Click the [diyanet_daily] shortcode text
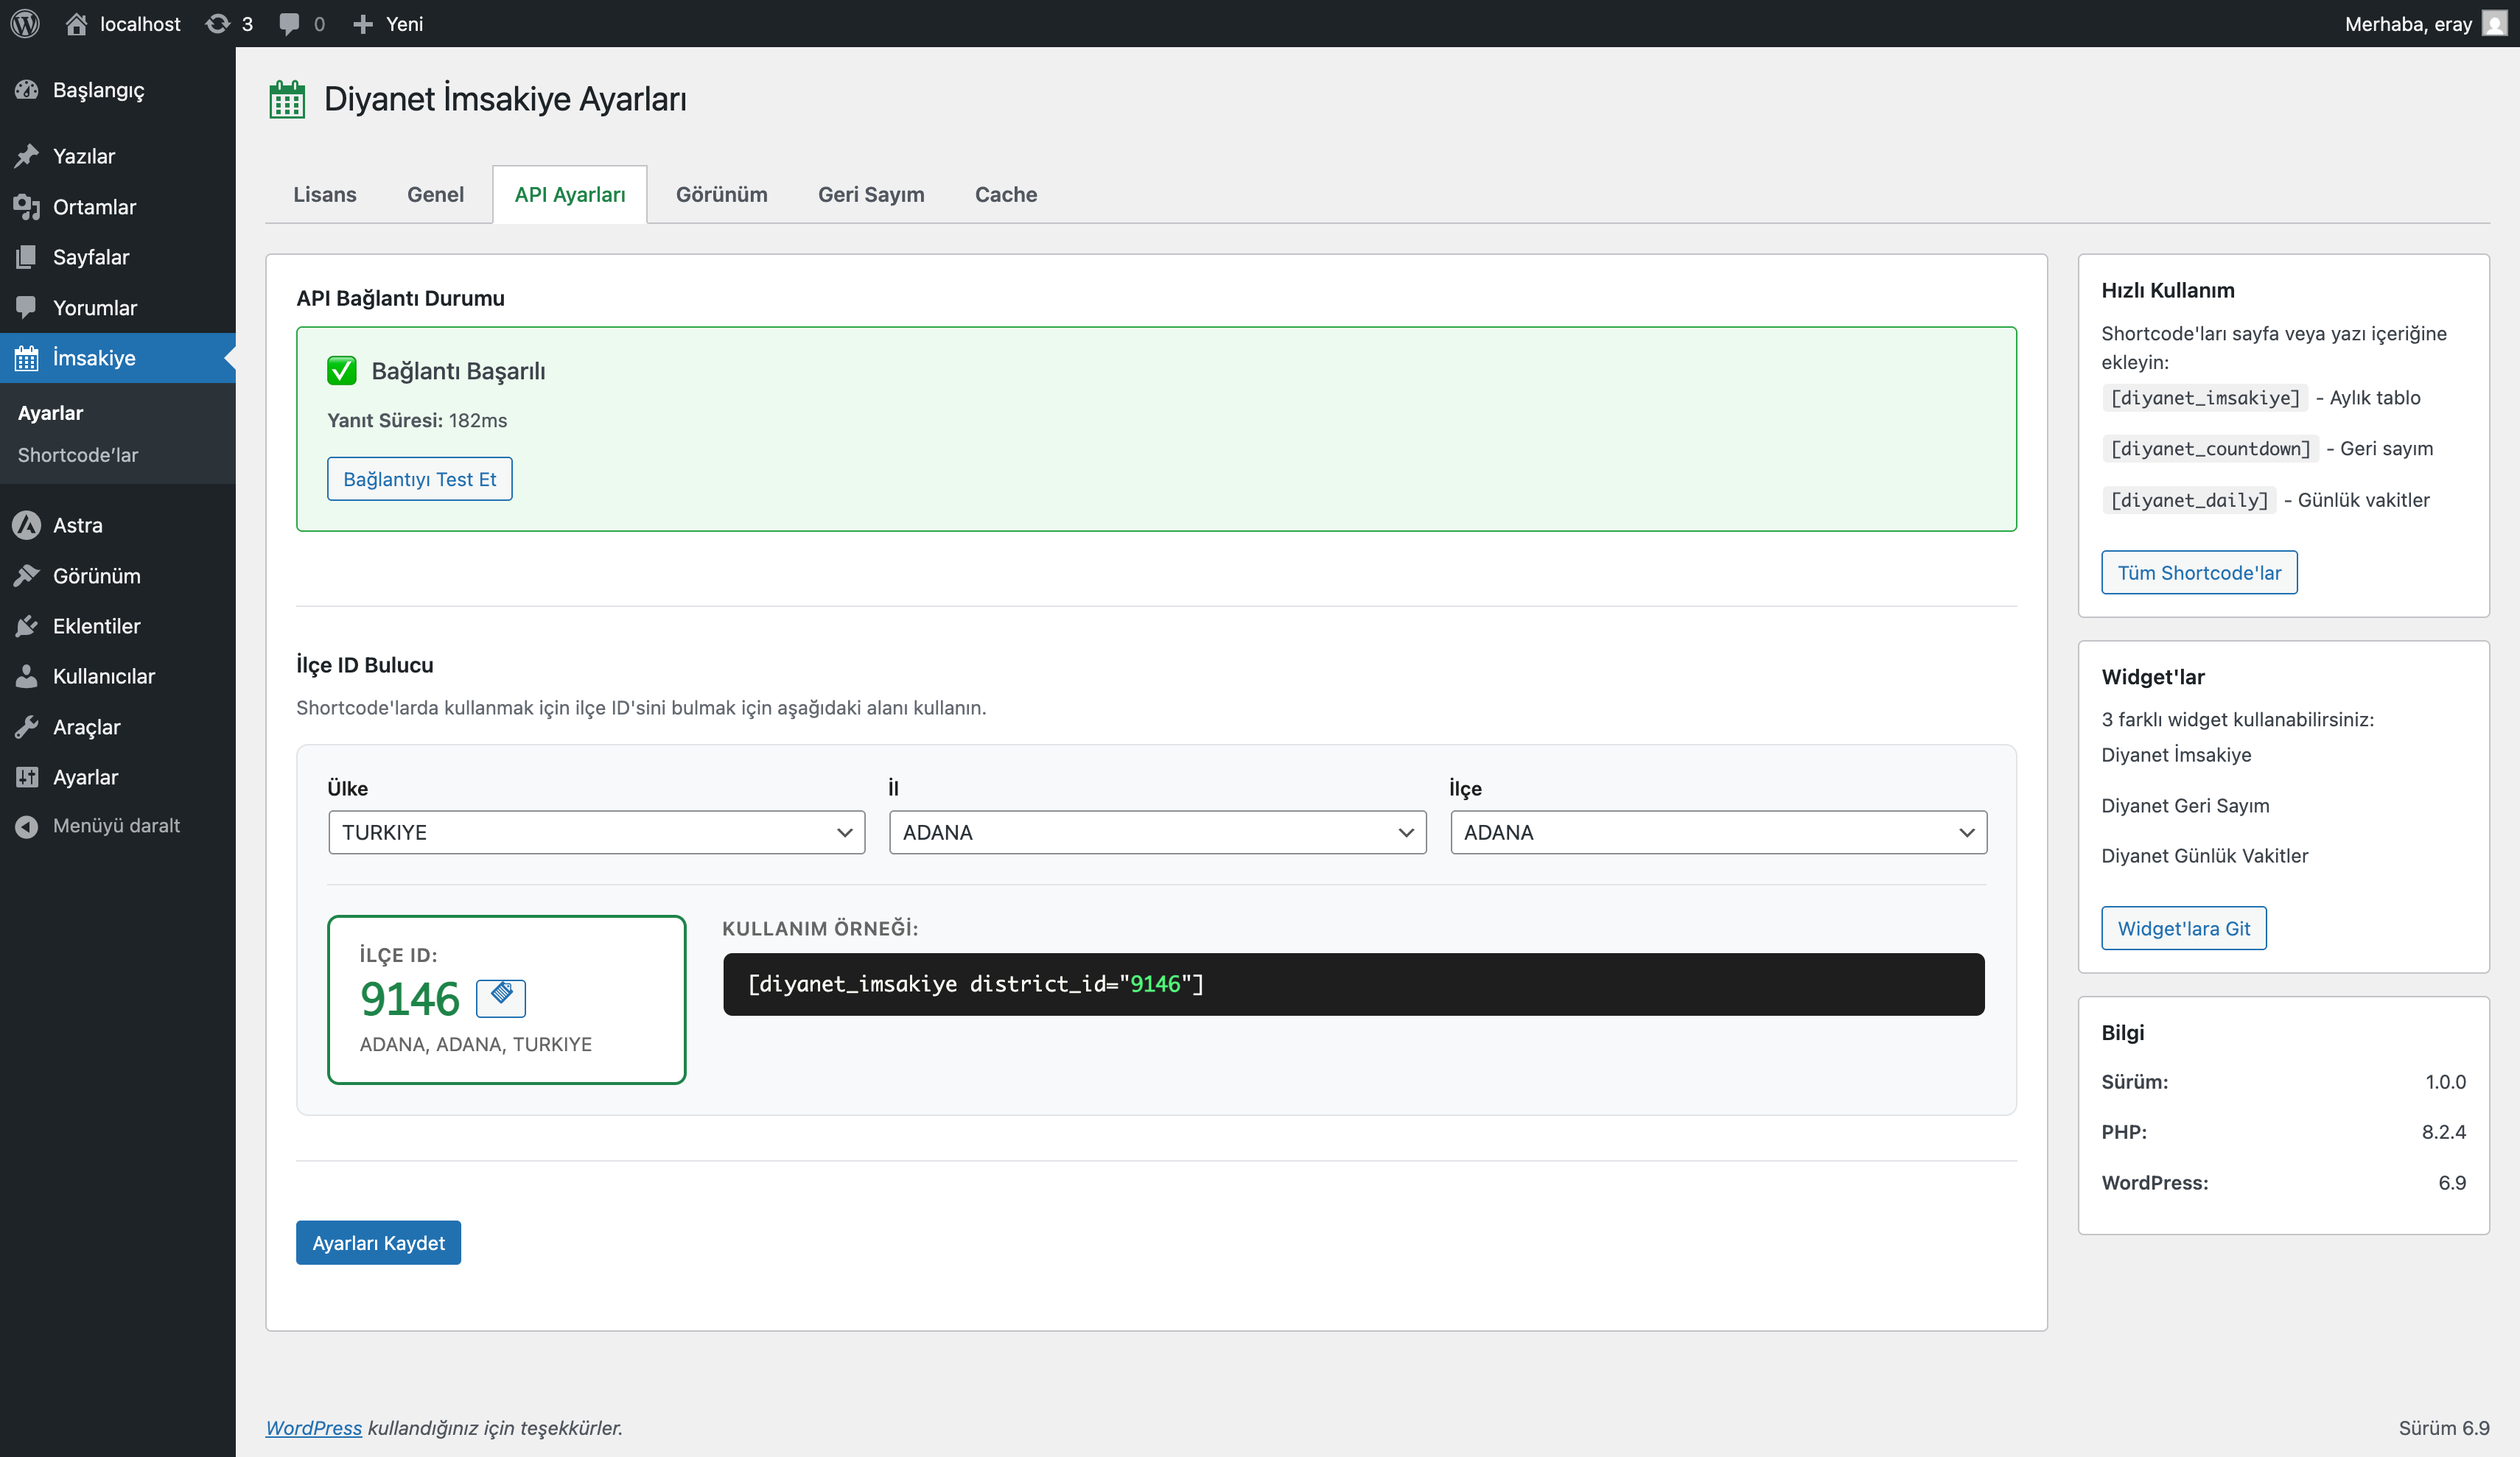Screen dimensions: 2520x1457 point(2189,500)
